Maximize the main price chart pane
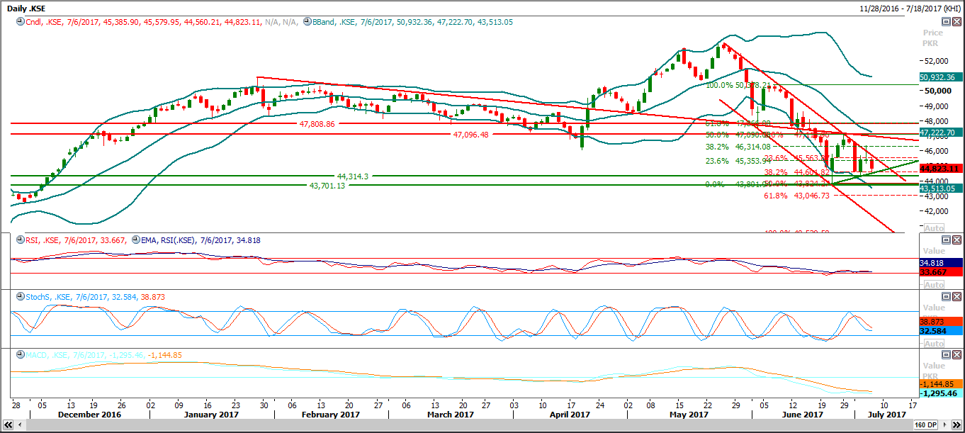The image size is (965, 433). coord(946,22)
